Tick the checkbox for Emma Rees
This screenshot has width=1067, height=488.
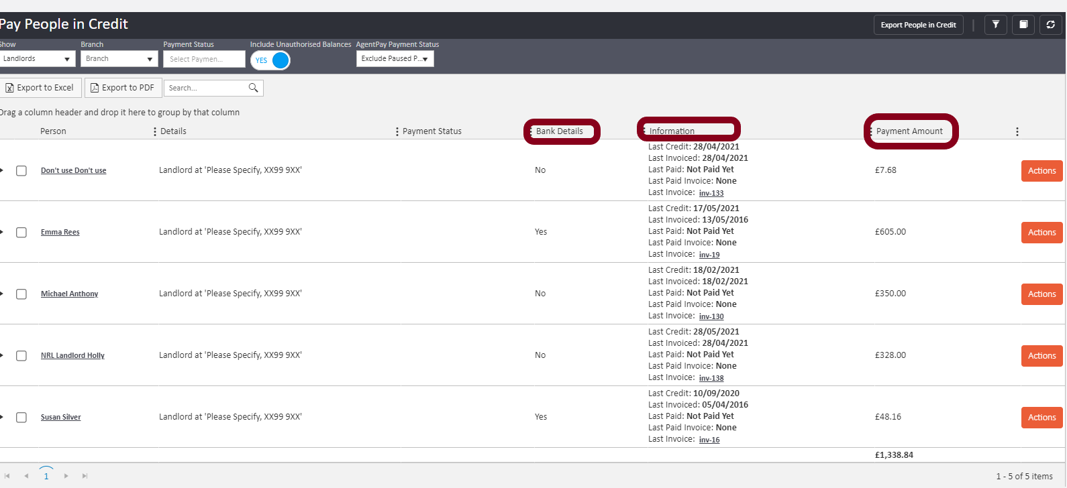21,233
